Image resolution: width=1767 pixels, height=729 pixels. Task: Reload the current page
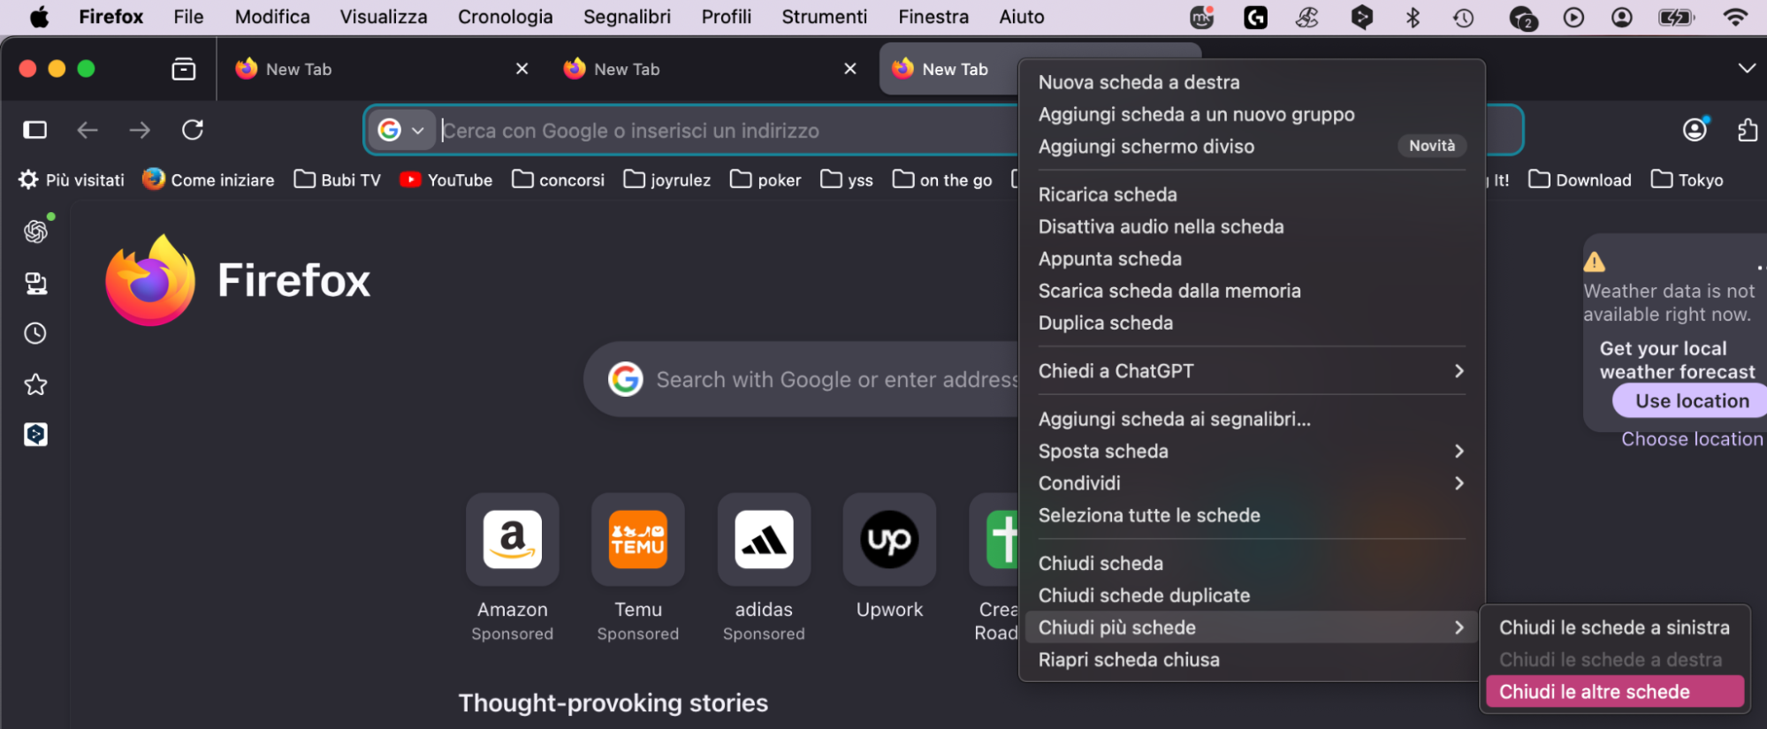[x=193, y=131]
